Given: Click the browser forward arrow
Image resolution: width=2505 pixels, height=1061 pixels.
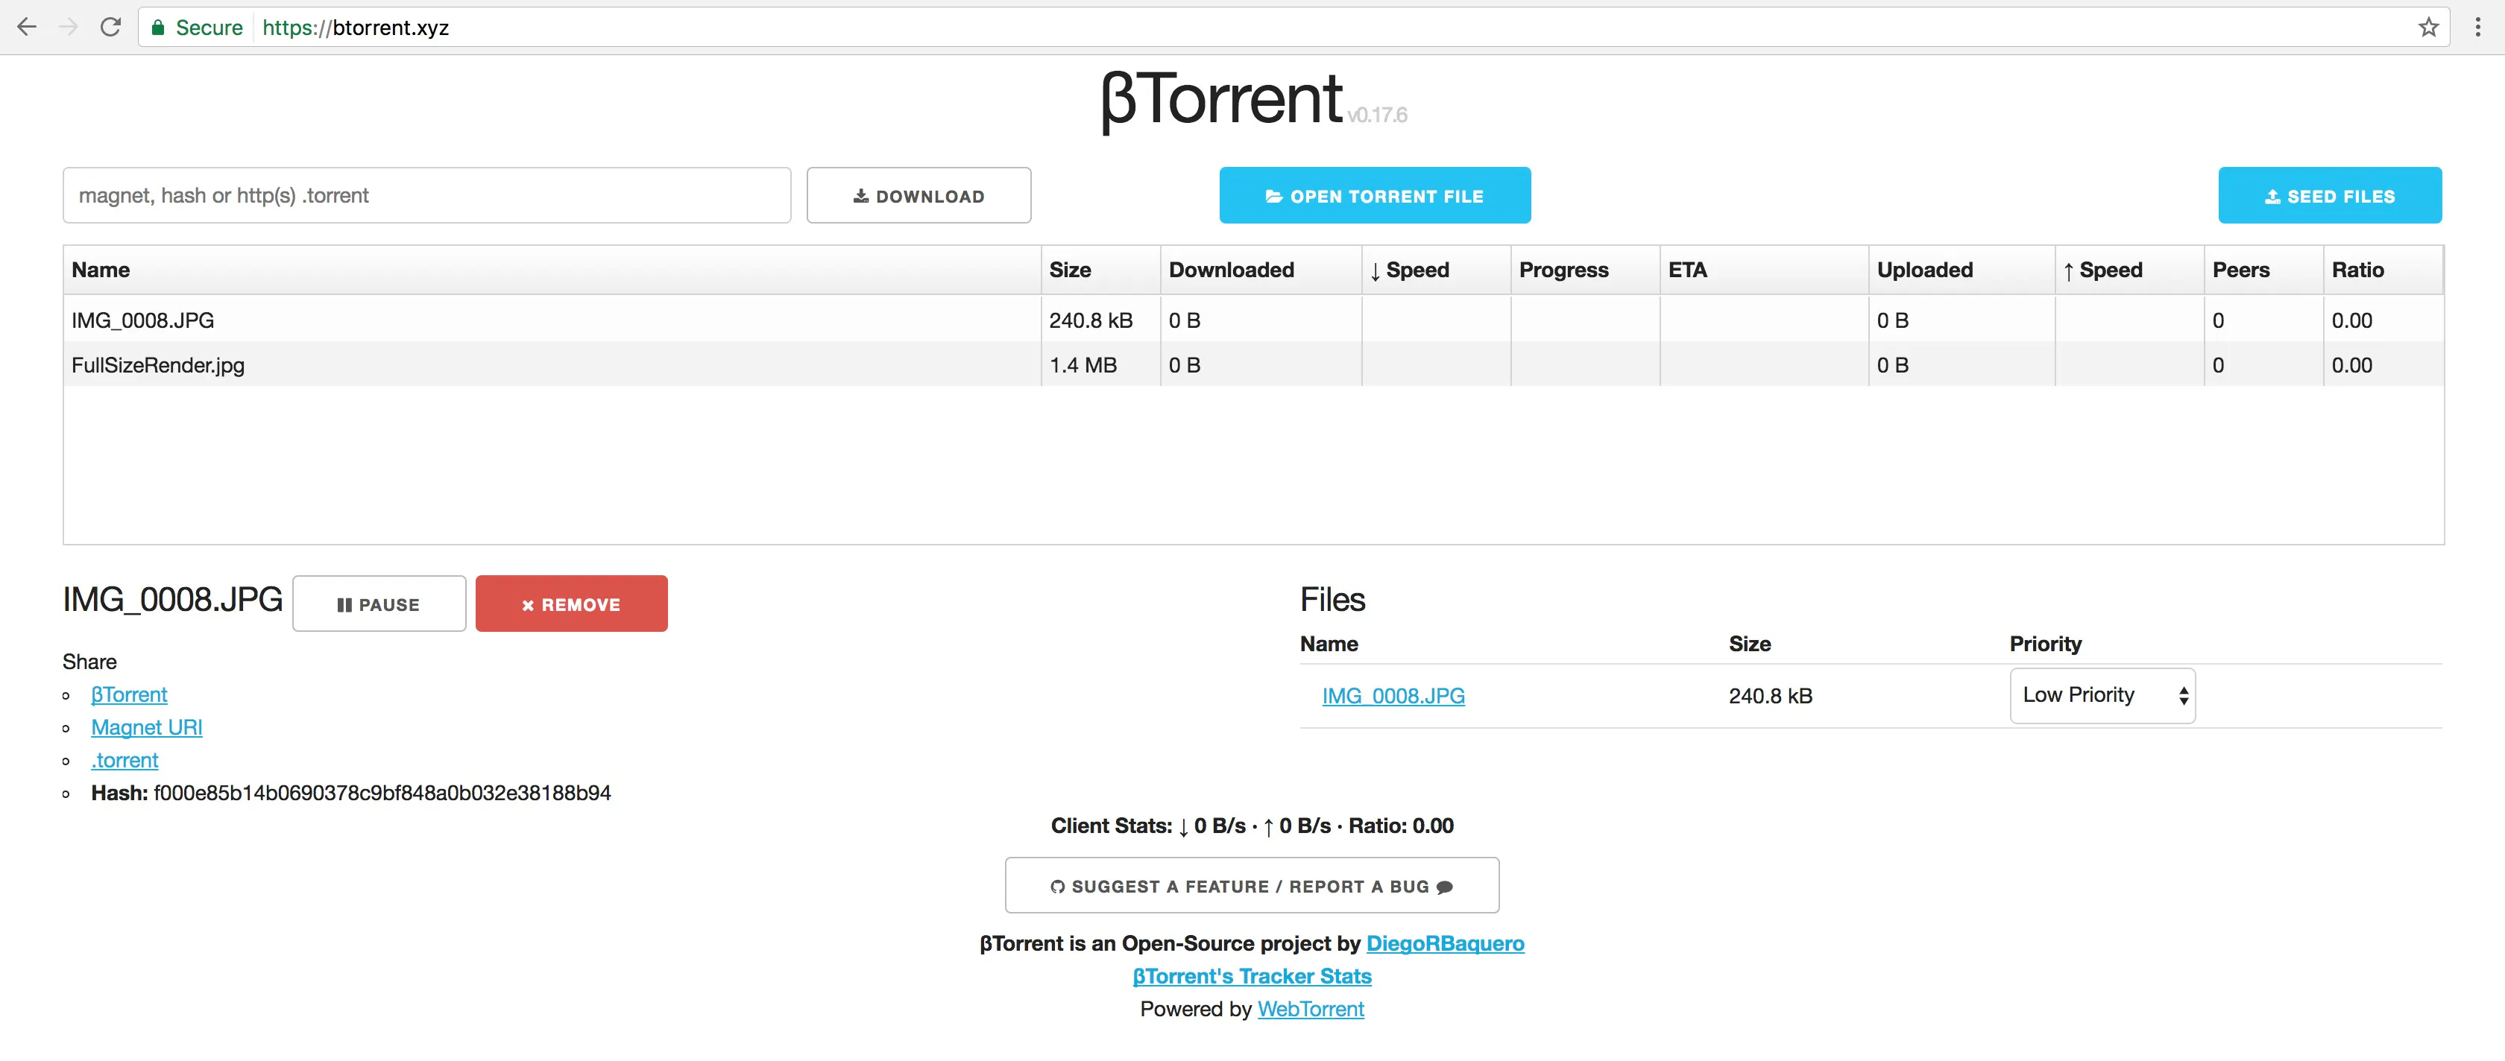Looking at the screenshot, I should (x=68, y=28).
